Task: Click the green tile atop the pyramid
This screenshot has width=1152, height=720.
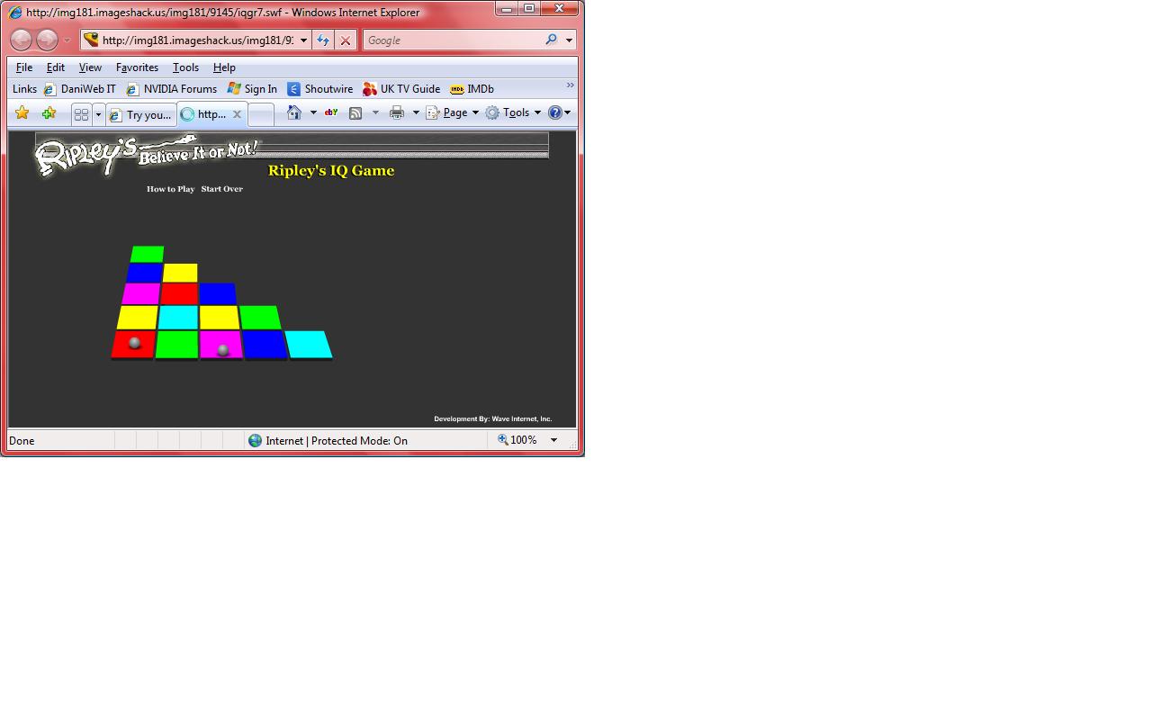Action: coord(147,254)
